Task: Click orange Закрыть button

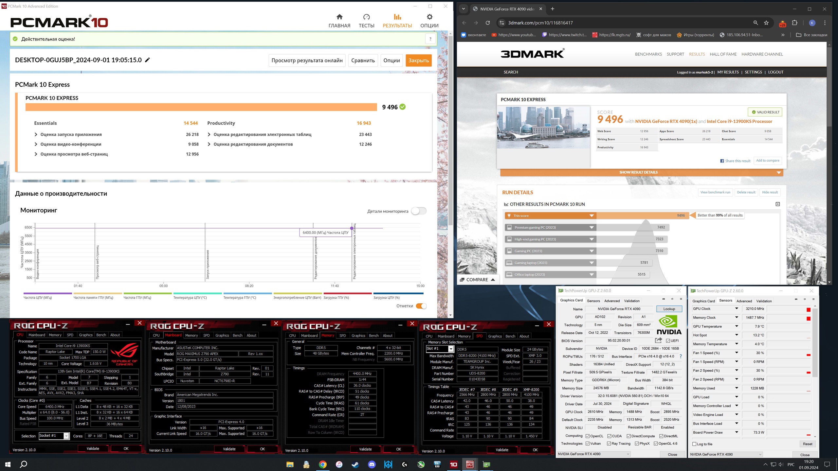Action: coord(419,61)
